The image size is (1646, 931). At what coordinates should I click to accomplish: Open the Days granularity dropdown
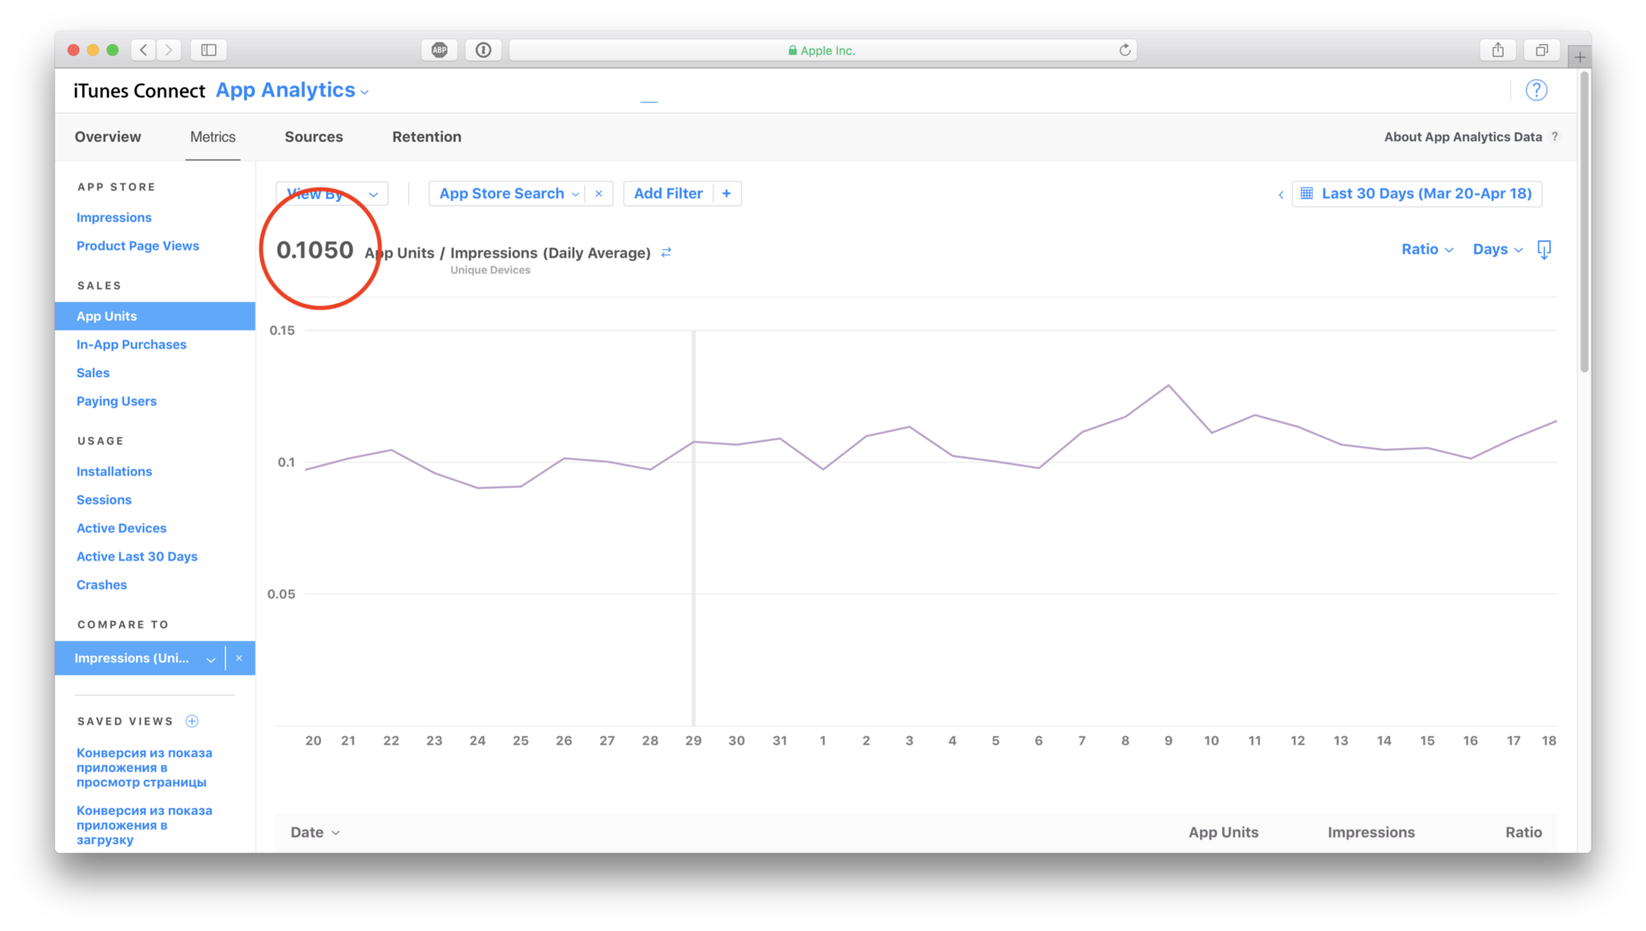click(1497, 249)
